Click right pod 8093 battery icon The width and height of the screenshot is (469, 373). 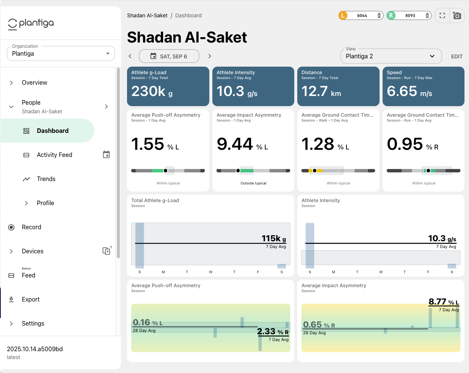[427, 15]
